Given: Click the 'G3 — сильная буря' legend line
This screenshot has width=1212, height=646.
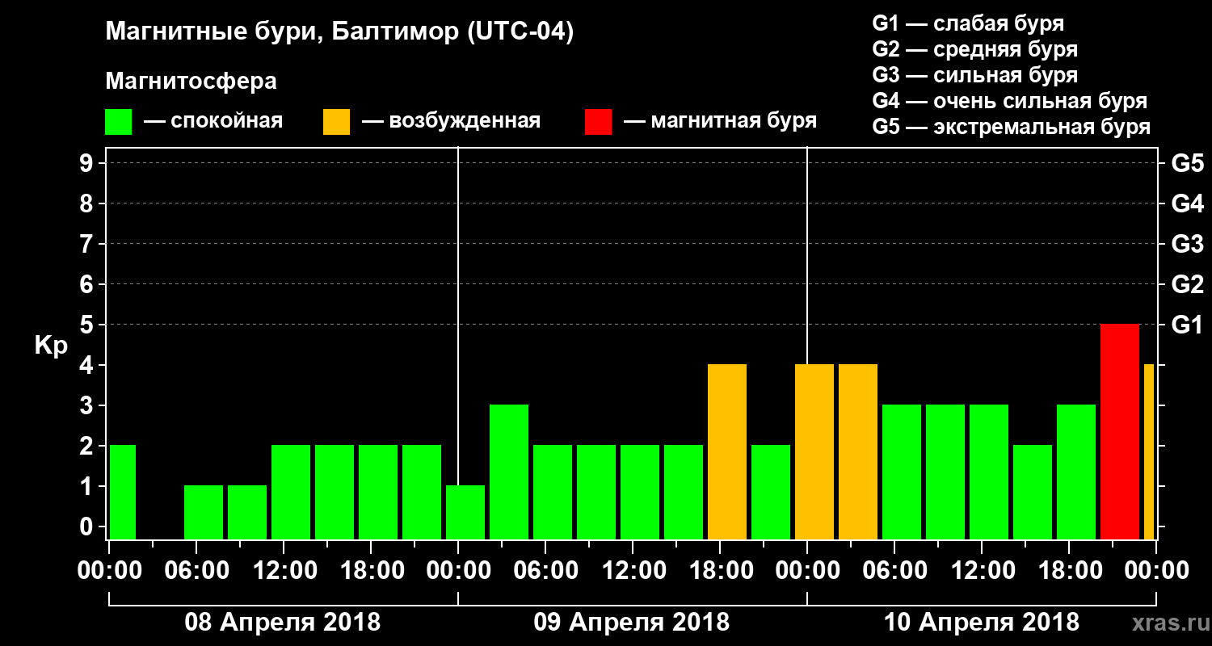Looking at the screenshot, I should point(975,75).
